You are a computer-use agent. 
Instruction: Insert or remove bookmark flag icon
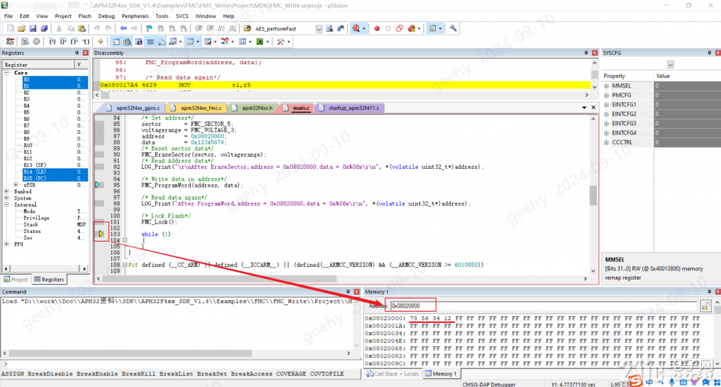[x=149, y=29]
